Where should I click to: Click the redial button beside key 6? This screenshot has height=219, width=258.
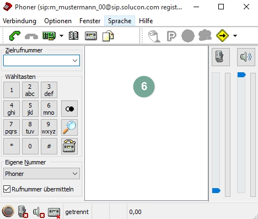pos(69,109)
